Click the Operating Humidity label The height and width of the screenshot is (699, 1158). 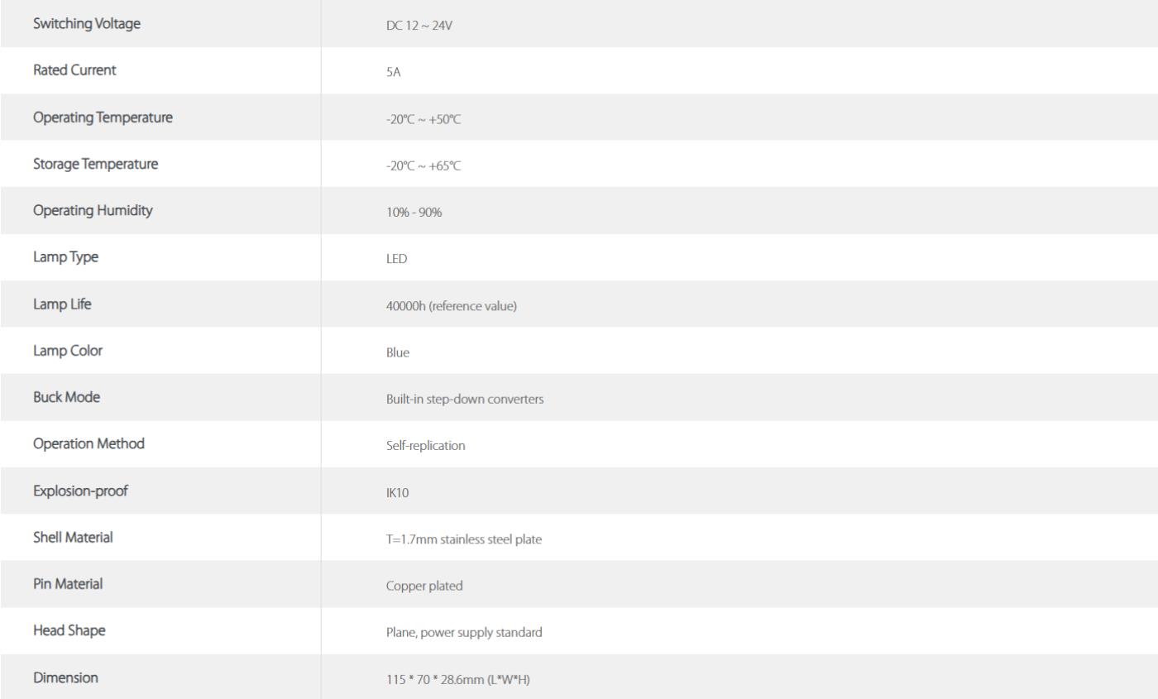point(93,210)
